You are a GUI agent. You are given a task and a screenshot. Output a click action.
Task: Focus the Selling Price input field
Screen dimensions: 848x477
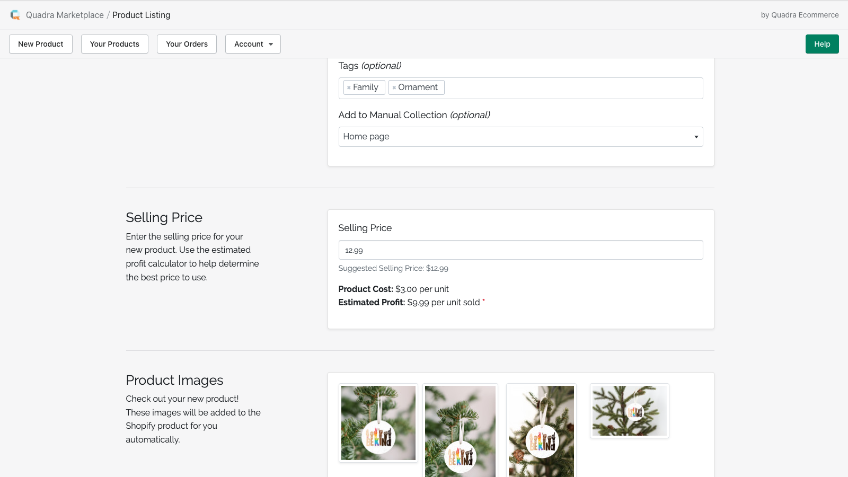point(520,250)
